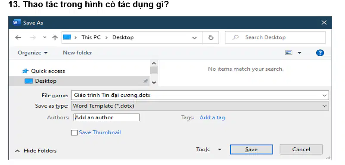Collapse the pane with Hide Folders
The height and width of the screenshot is (165, 345).
[x=36, y=151]
